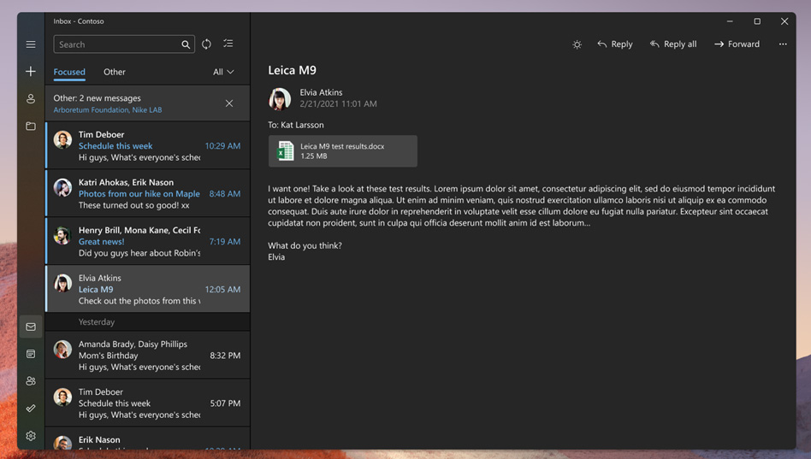This screenshot has height=459, width=811.
Task: Click Elvia Atkins sender name in header
Action: [x=321, y=92]
